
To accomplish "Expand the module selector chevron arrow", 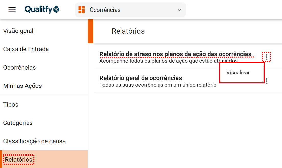I will coord(179,10).
